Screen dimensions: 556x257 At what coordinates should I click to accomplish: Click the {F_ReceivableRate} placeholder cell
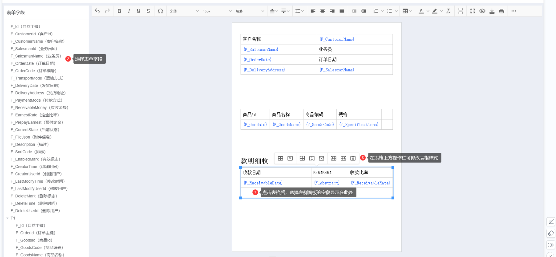[371, 183]
